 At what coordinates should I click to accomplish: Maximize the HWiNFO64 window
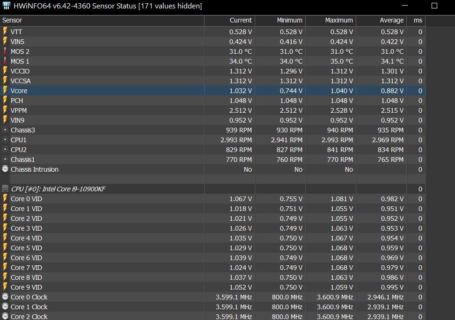pyautogui.click(x=434, y=6)
